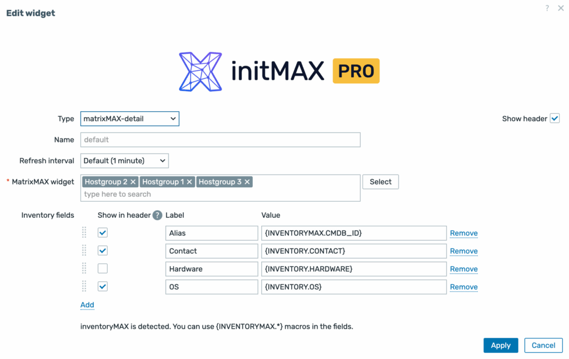Click the drag handle for the Alias row
This screenshot has width=569, height=359.
[84, 233]
